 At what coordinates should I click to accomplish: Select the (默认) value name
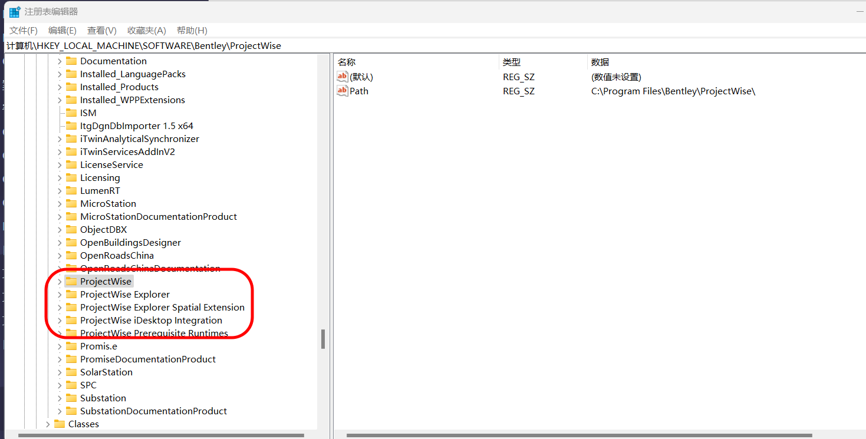click(361, 77)
